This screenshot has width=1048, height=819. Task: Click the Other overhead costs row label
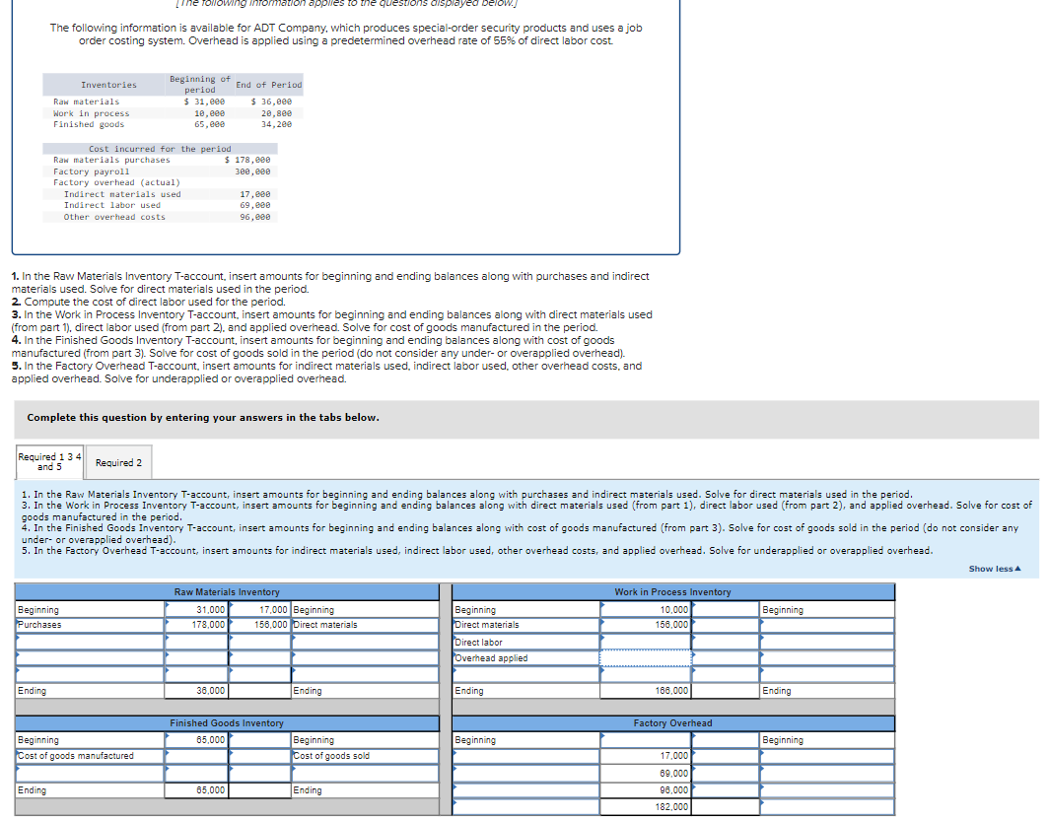click(114, 217)
